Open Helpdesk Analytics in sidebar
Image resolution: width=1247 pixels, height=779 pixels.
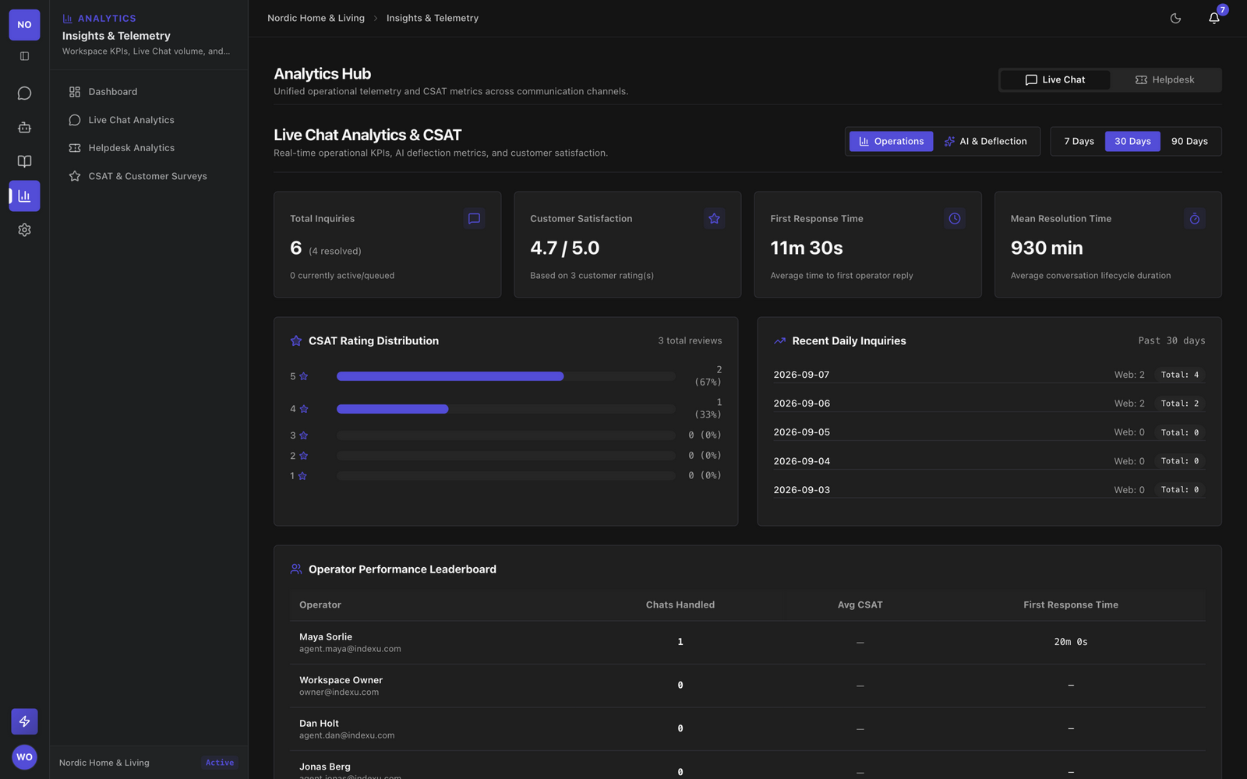click(149, 148)
